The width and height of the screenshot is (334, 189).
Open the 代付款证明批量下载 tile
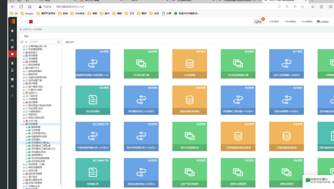[x=238, y=64]
